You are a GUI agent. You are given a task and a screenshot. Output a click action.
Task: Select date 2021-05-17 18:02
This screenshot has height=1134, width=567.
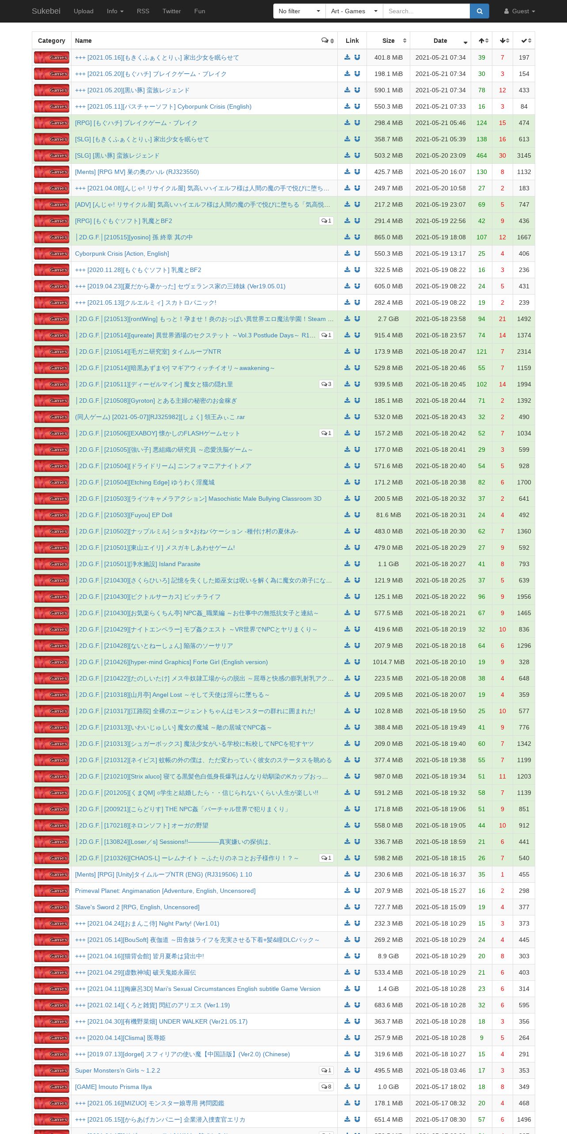point(440,1087)
